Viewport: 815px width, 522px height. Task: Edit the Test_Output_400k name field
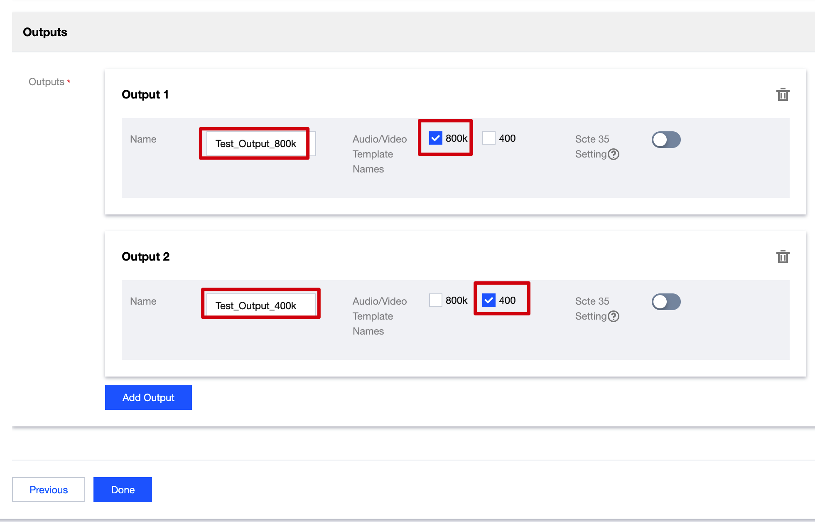(x=256, y=306)
